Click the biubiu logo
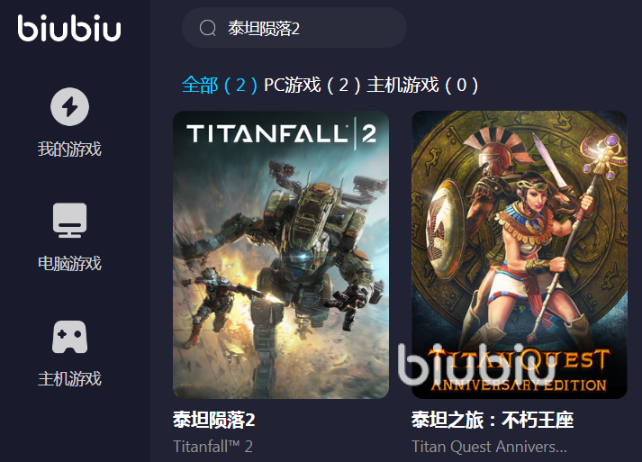 point(69,27)
